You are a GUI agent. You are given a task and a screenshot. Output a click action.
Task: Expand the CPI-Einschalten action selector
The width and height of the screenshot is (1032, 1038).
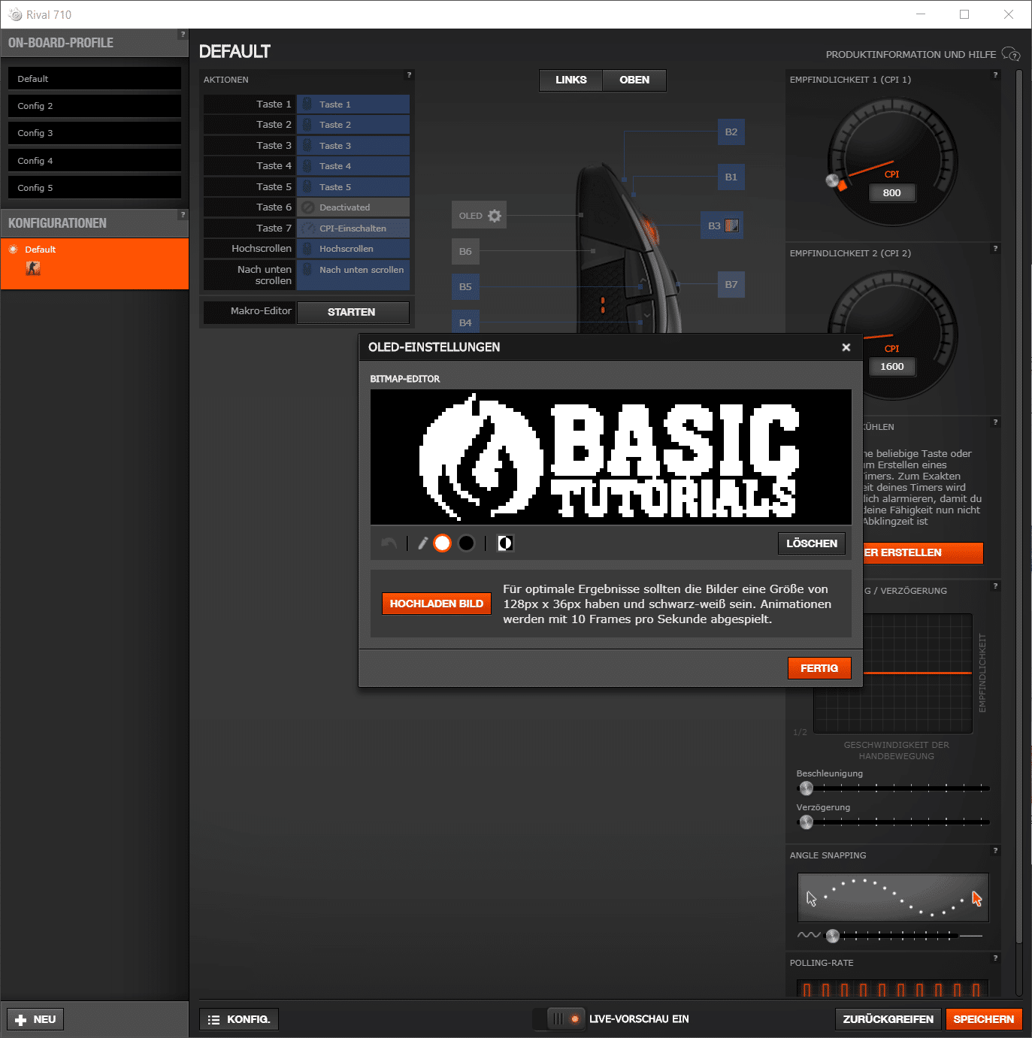(x=353, y=228)
